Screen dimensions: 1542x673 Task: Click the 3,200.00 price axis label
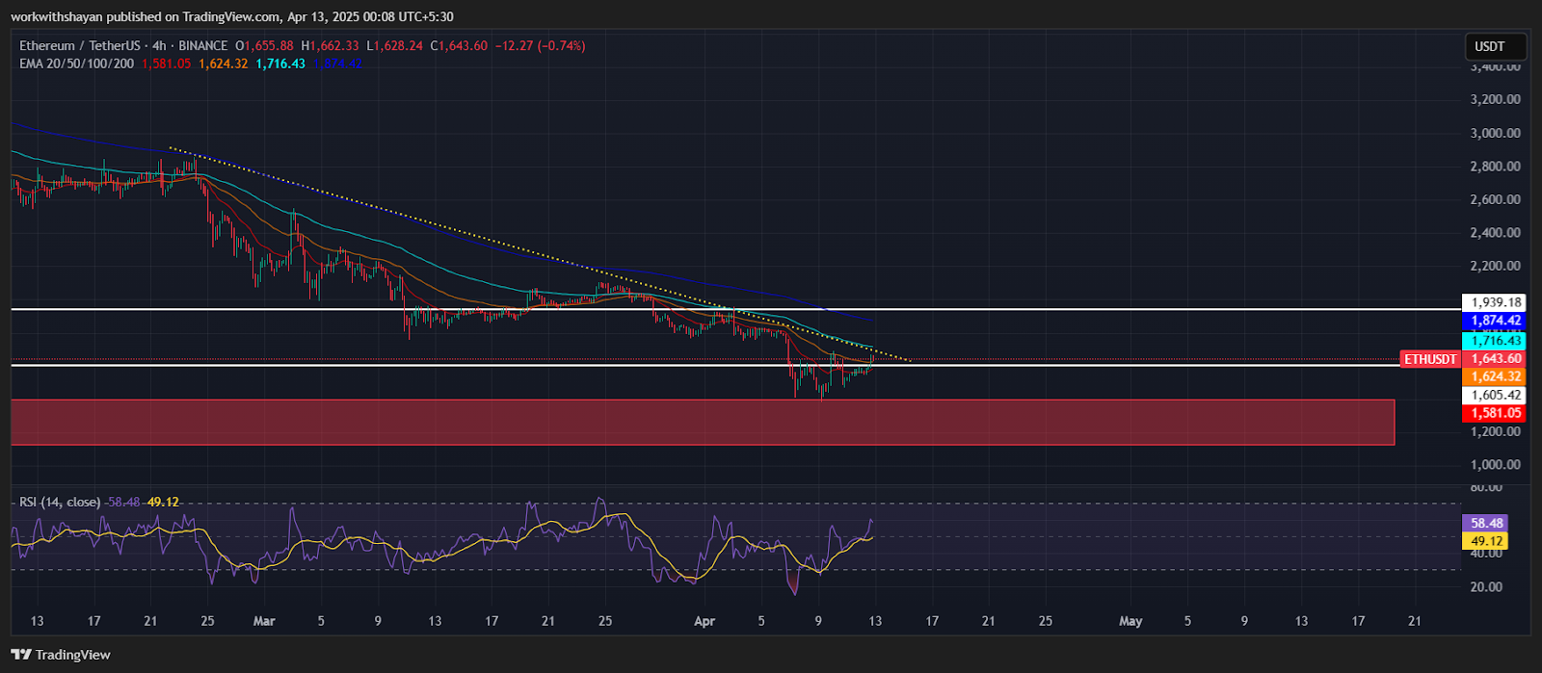click(x=1496, y=99)
